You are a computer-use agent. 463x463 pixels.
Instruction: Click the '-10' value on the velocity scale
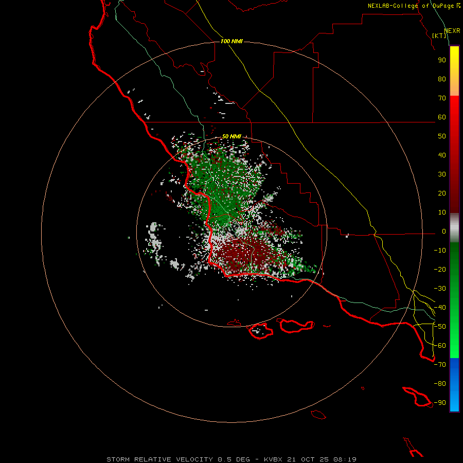click(440, 251)
